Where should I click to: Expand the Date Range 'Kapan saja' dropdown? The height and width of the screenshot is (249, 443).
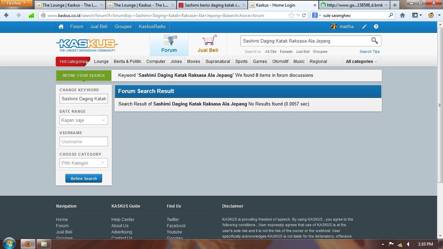tap(84, 120)
